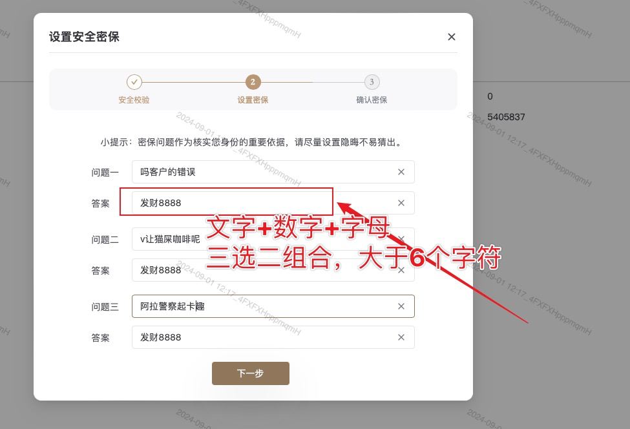Click the 确认密保 step label
The width and height of the screenshot is (630, 429).
(x=372, y=100)
